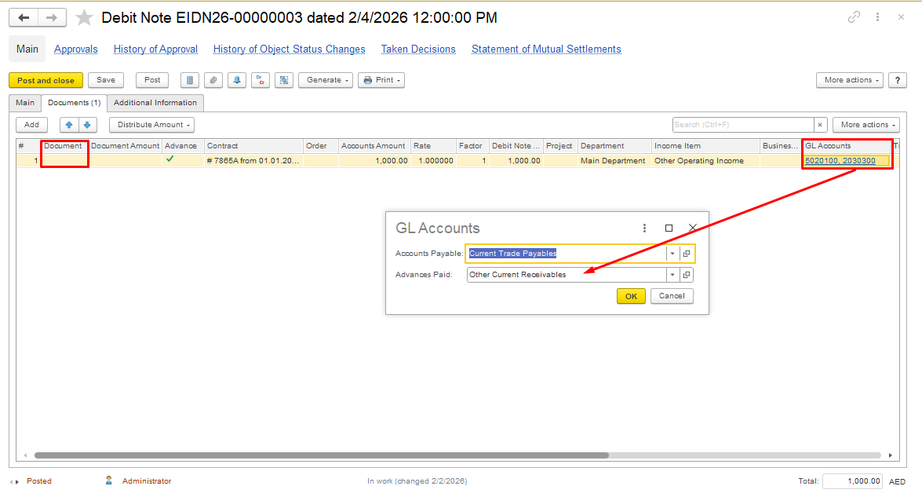The width and height of the screenshot is (922, 497).
Task: Toggle the Advance checkmark in row 1
Action: pyautogui.click(x=170, y=159)
